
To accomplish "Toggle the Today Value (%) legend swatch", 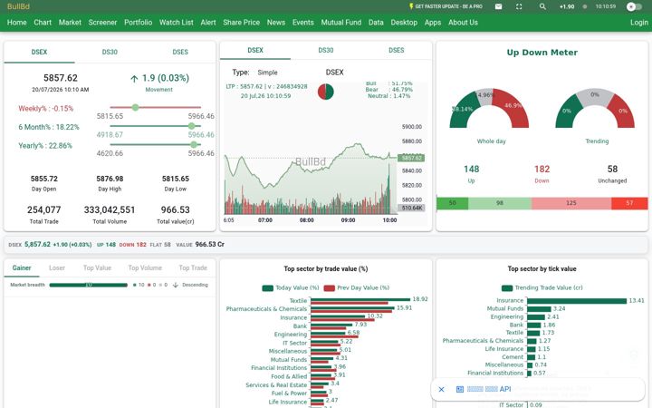I will 268,287.
